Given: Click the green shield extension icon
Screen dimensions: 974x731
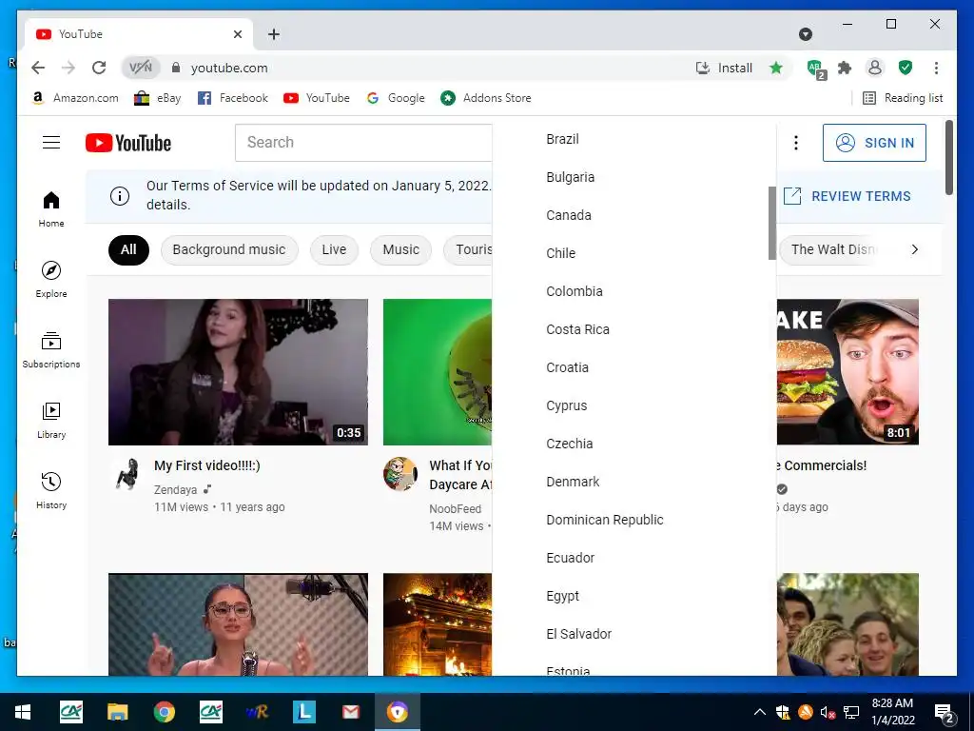Looking at the screenshot, I should coord(906,68).
